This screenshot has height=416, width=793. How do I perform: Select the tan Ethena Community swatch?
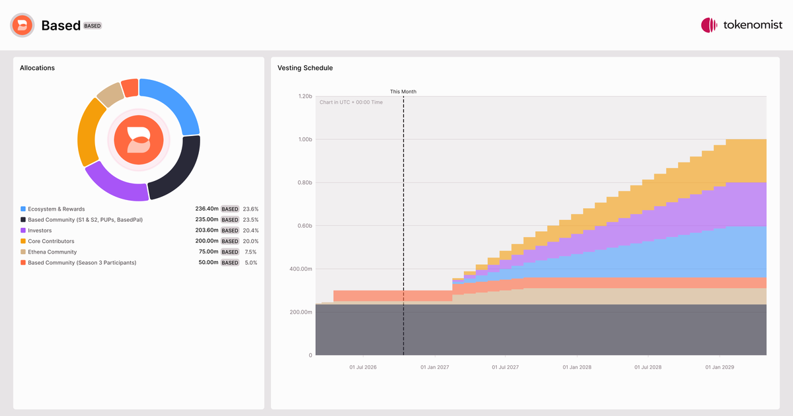[x=23, y=252]
